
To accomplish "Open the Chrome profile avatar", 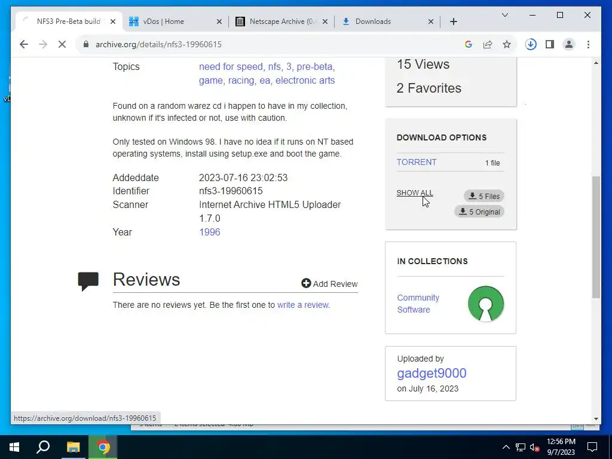I will coord(569,44).
